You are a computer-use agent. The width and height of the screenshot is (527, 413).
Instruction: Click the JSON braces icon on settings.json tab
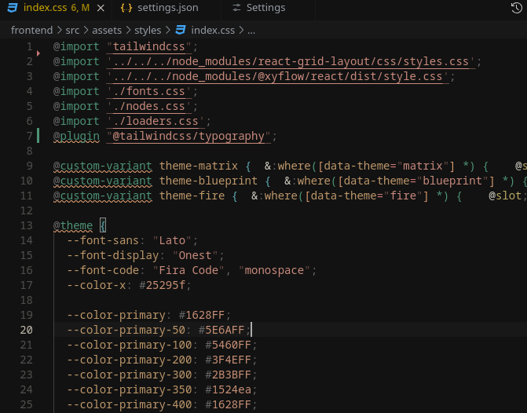[x=126, y=8]
